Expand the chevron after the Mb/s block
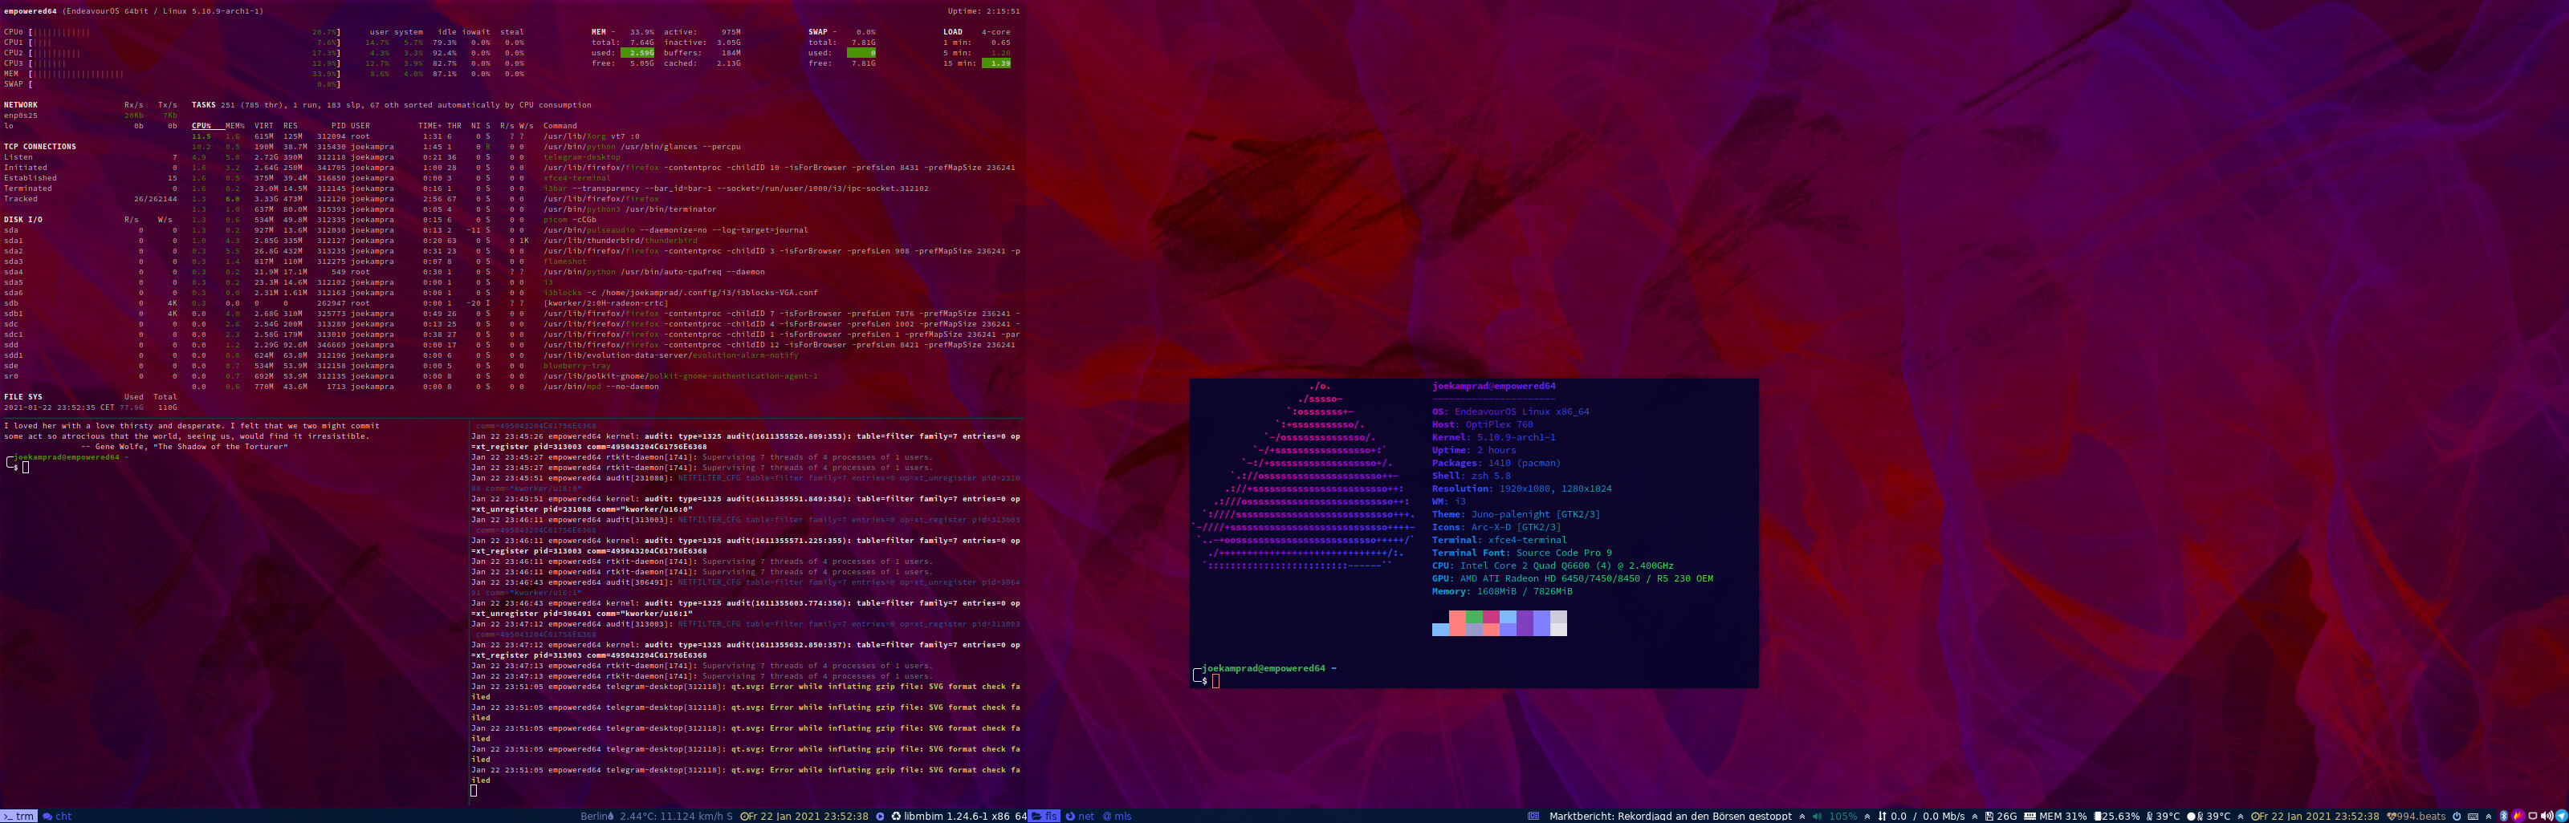The width and height of the screenshot is (2569, 823). (x=1975, y=816)
